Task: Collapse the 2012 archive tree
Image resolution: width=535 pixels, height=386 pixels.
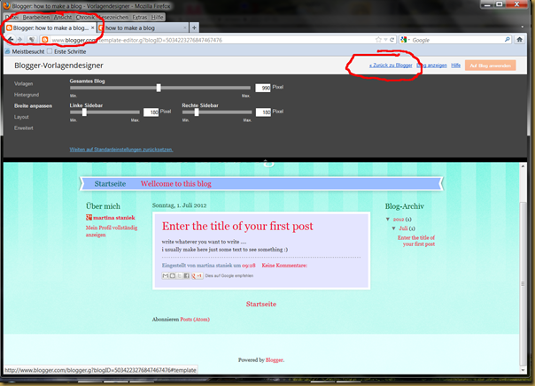Action: point(388,219)
